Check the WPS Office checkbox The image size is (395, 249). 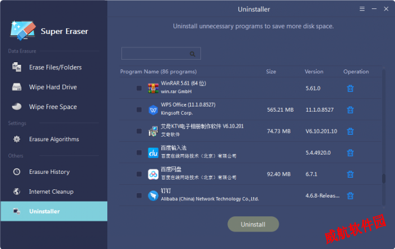tap(139, 110)
